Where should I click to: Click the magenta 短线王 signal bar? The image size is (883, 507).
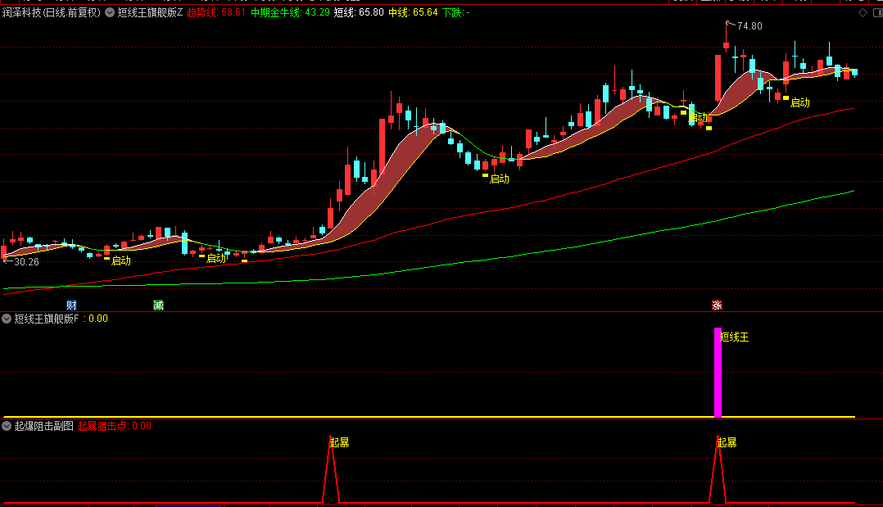(x=718, y=373)
